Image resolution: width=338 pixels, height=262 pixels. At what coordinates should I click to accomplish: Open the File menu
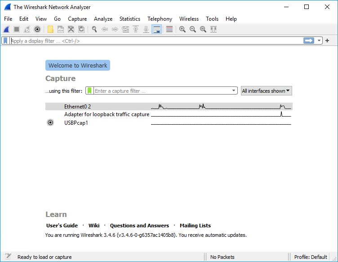pos(8,19)
